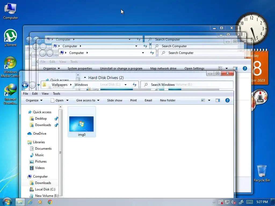Click the taskbar clock showing 5:27 PM

[262, 202]
